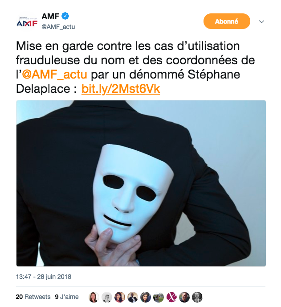This screenshot has height=307, width=281.
Task: Click the @AMF_actu handle under the name
Action: 58,27
